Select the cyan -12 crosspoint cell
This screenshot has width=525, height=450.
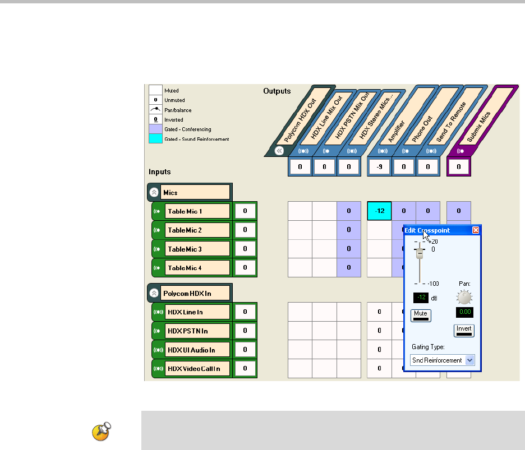tap(379, 211)
